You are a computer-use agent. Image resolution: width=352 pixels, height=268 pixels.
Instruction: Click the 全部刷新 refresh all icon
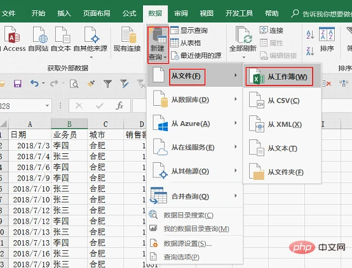click(243, 35)
